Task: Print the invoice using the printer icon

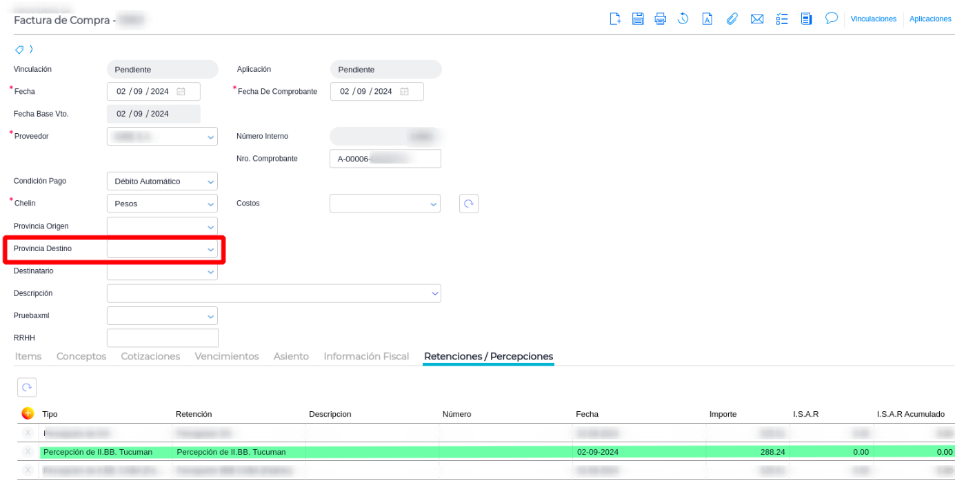Action: [660, 19]
